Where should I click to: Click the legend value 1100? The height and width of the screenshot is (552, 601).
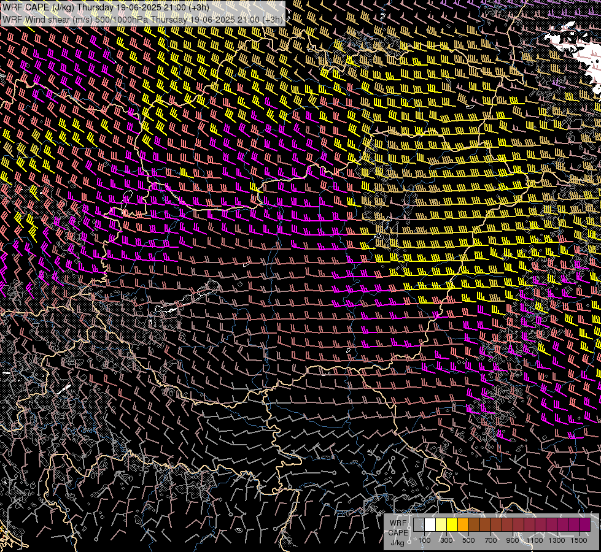pyautogui.click(x=534, y=540)
